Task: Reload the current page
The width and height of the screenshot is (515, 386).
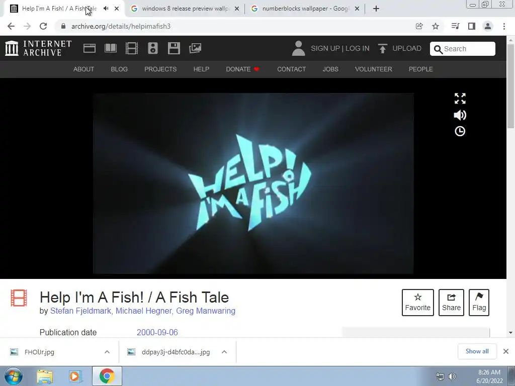Action: (43, 26)
